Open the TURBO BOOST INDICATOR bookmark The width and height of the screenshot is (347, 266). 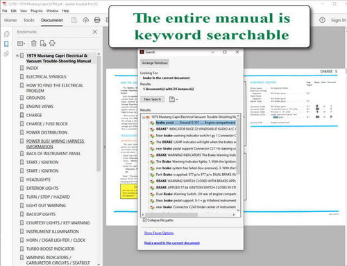[x=51, y=249]
